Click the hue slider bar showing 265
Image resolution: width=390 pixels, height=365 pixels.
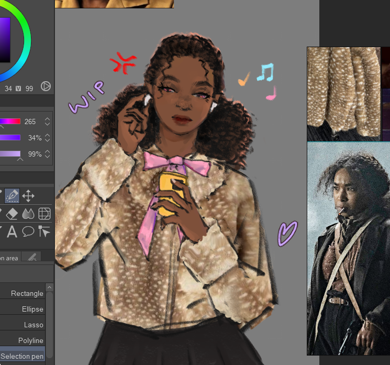[10, 121]
